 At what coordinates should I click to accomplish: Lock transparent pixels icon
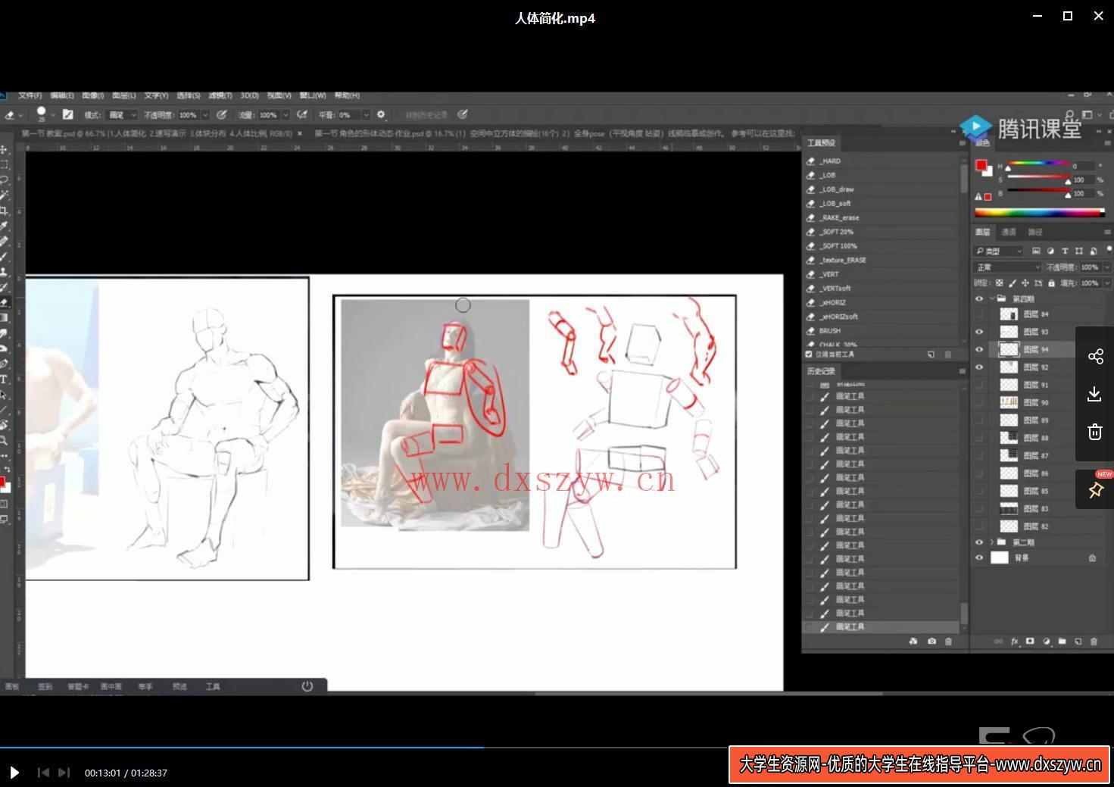(x=999, y=283)
